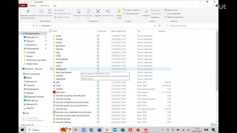Screen dimensions: 237x133
Task: Open Yandex browser from the taskbar
Action: [x=130, y=130]
